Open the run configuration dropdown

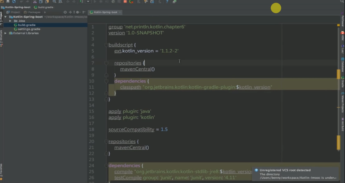click(x=88, y=2)
